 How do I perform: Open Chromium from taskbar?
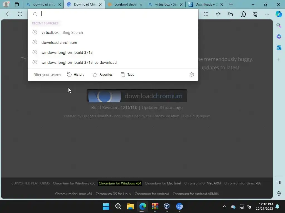[x=180, y=206]
